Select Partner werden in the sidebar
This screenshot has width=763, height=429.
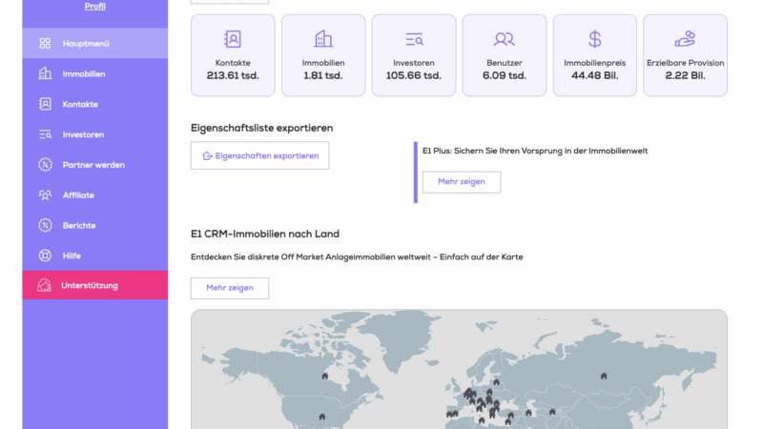point(94,165)
